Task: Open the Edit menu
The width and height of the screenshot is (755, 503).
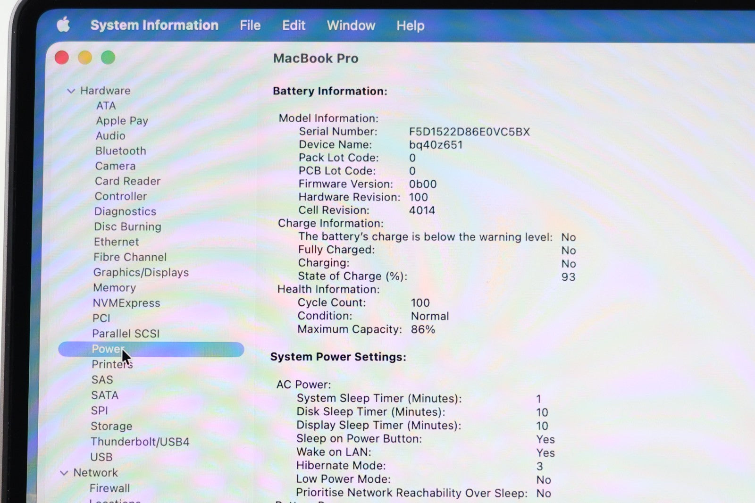Action: point(294,25)
